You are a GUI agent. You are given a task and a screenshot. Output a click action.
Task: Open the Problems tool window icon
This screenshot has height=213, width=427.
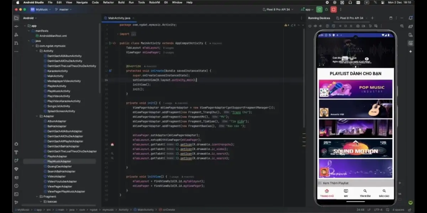coord(16,186)
